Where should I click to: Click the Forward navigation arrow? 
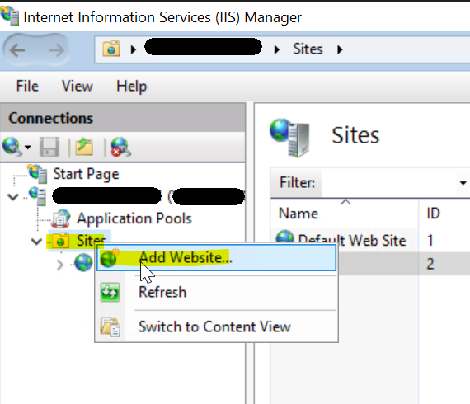tap(57, 50)
